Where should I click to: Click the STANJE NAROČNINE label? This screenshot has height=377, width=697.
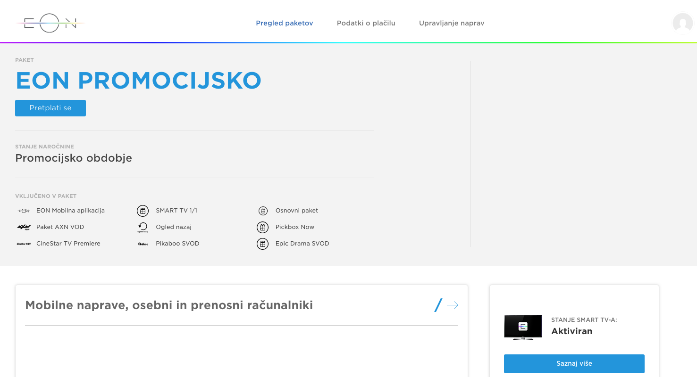click(x=44, y=147)
